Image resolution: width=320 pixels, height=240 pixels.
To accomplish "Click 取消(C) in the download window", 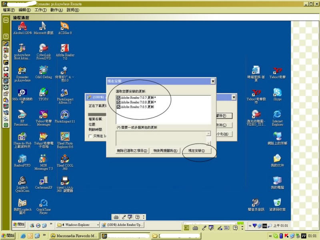I will coord(224,125).
